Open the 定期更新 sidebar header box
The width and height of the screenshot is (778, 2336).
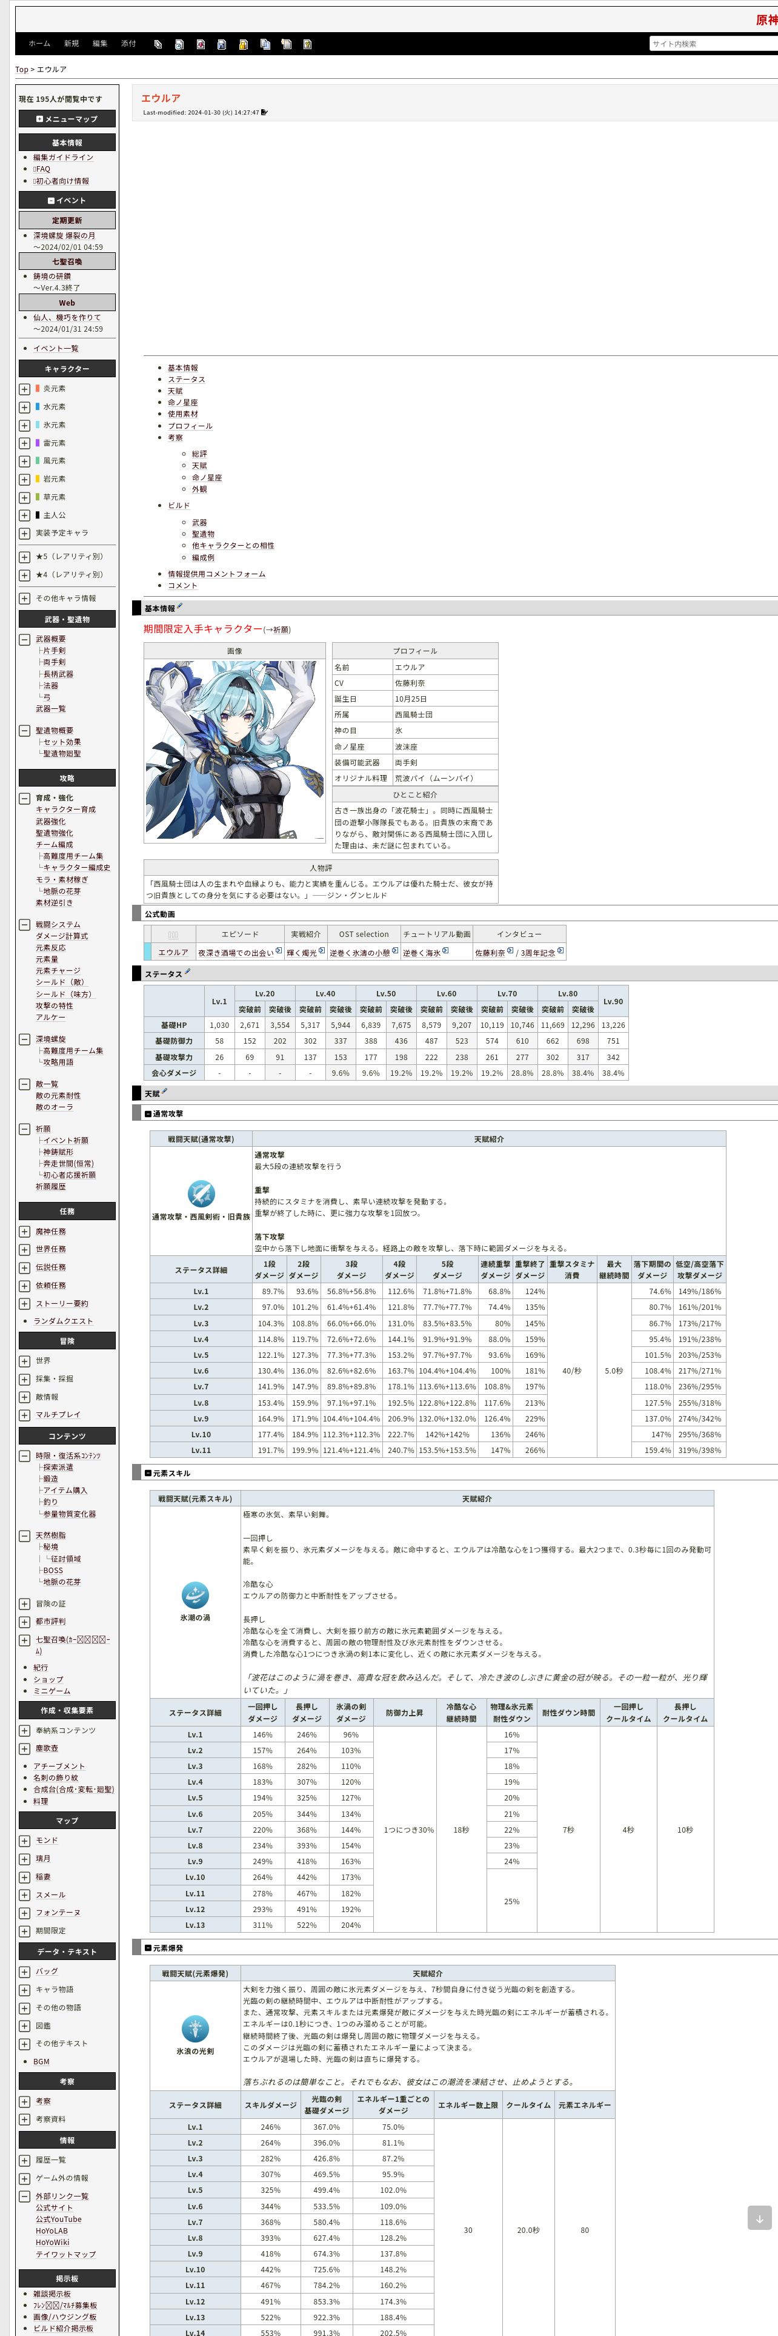(67, 220)
